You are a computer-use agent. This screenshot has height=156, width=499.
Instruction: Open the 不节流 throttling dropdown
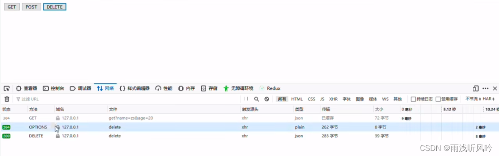[473, 99]
